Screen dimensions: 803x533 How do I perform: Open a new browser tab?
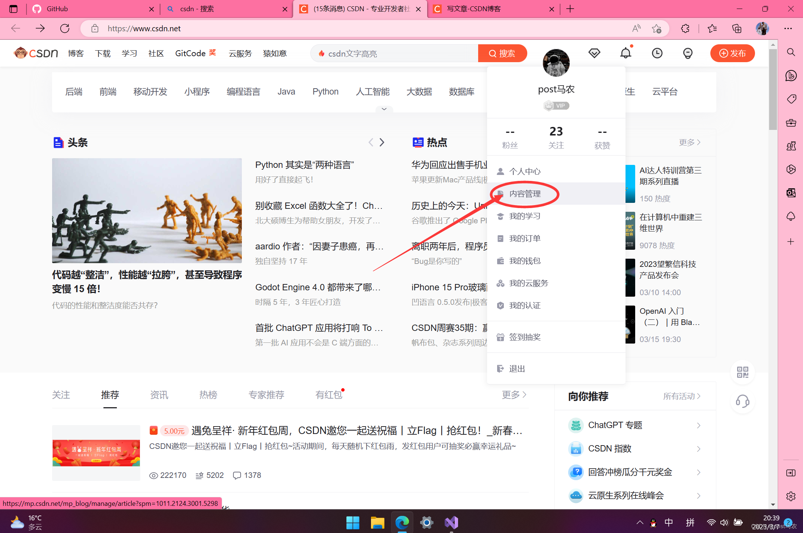pos(570,9)
